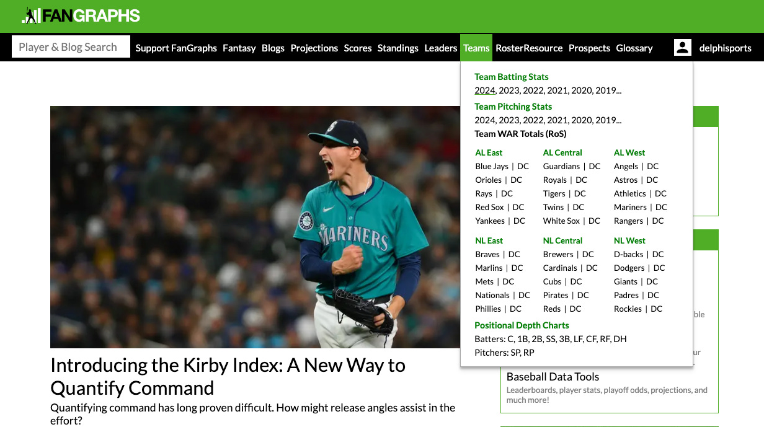Image resolution: width=764 pixels, height=427 pixels.
Task: Open the Yankees team page
Action: [489, 221]
